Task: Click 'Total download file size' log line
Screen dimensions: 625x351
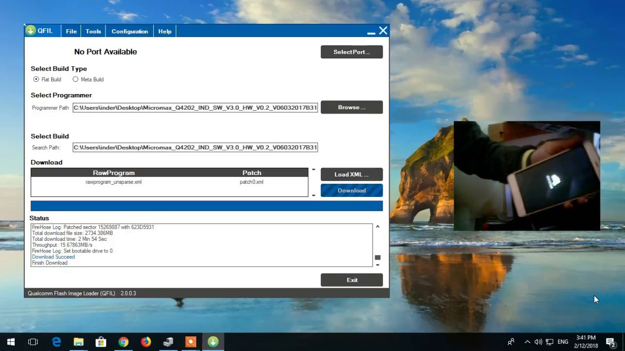Action: (x=72, y=233)
